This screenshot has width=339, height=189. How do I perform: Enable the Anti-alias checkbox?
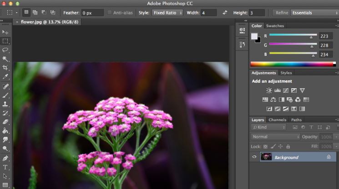(109, 13)
